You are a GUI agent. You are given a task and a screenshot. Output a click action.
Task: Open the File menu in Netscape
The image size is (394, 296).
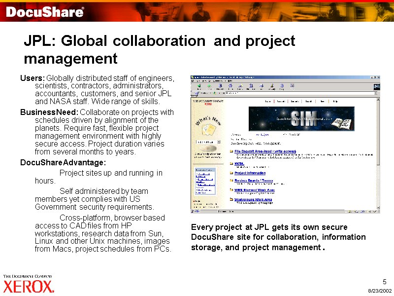193,80
